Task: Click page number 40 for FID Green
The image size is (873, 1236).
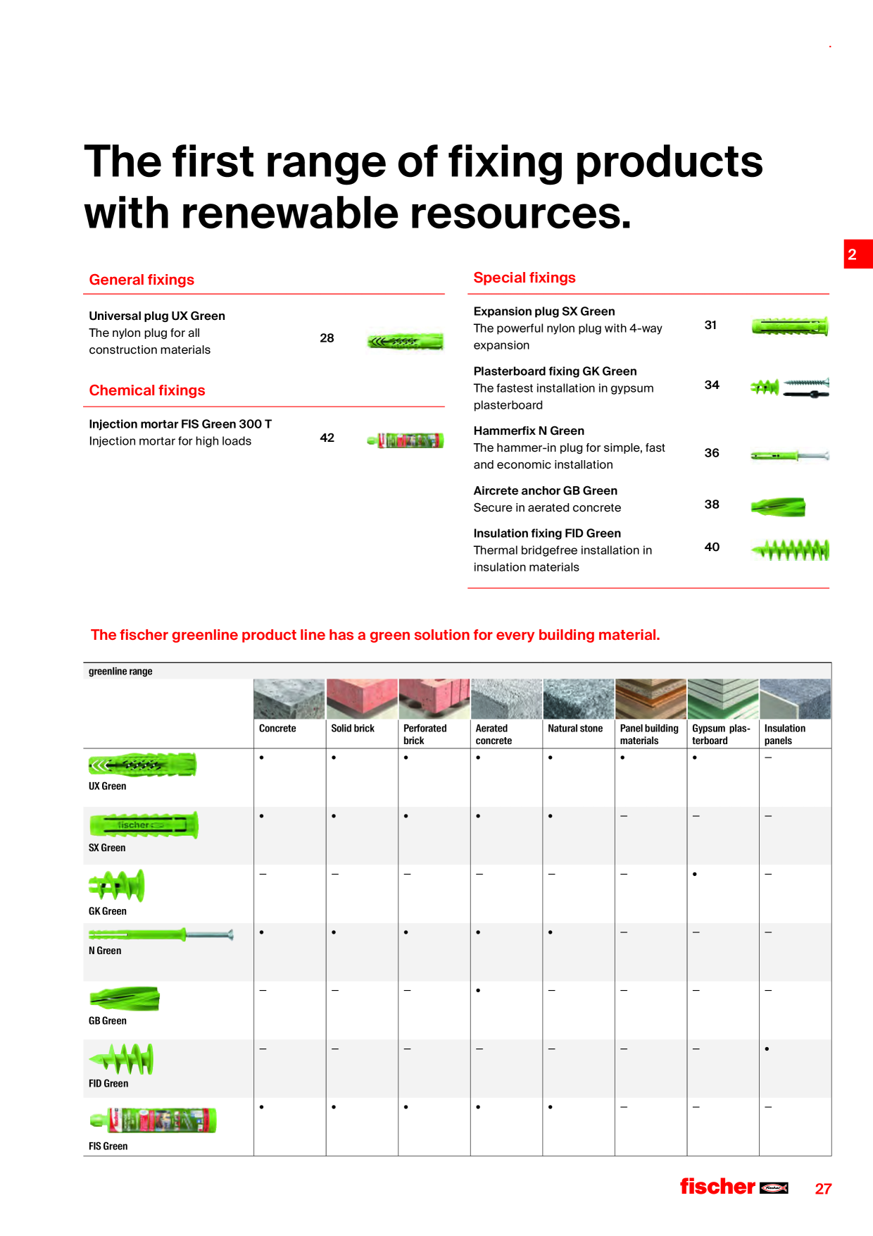Action: coord(712,547)
